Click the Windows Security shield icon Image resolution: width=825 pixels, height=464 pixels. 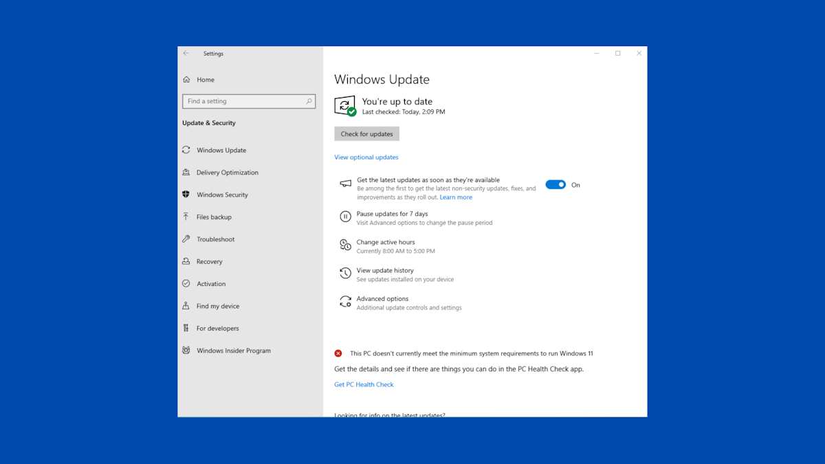pos(186,195)
